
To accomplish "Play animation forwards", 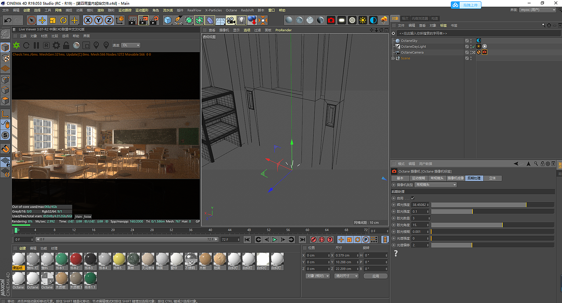I will [x=274, y=240].
